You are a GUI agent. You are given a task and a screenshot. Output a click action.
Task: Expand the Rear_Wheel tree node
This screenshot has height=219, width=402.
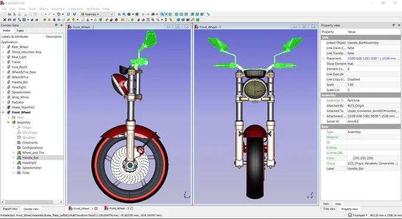coord(3,47)
